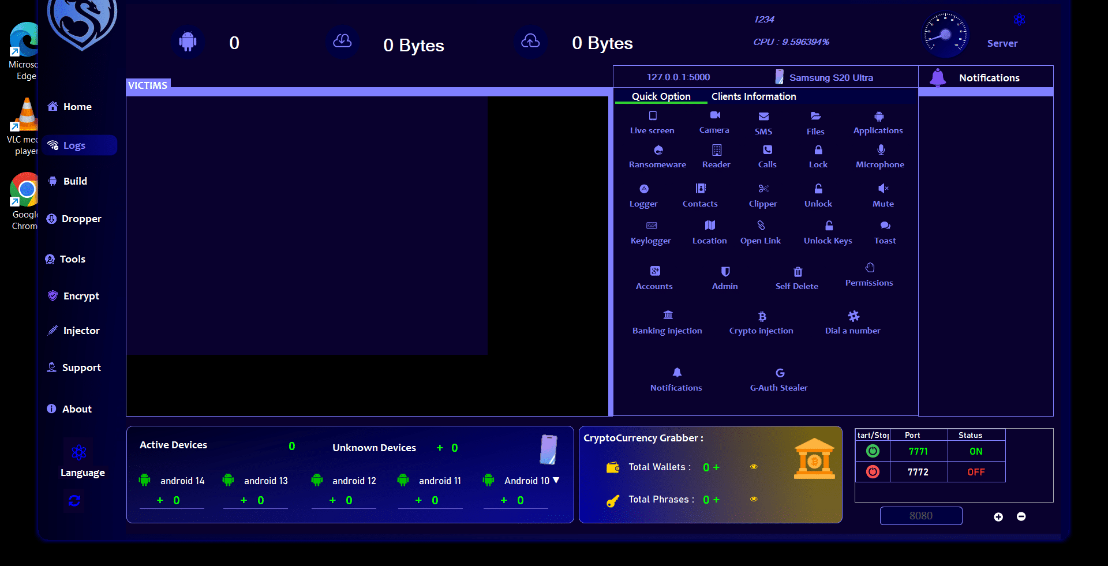This screenshot has width=1108, height=566.
Task: Select the Quick Option tab
Action: coord(660,96)
